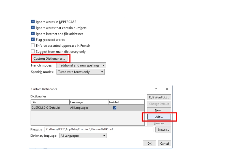Remove the selected dictionary

[x=159, y=123]
